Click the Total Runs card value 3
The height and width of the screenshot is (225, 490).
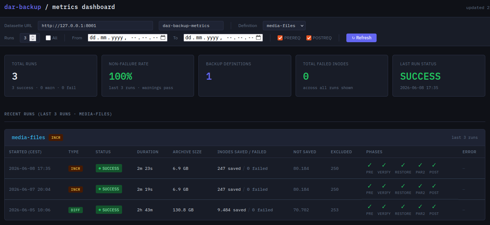tap(15, 76)
